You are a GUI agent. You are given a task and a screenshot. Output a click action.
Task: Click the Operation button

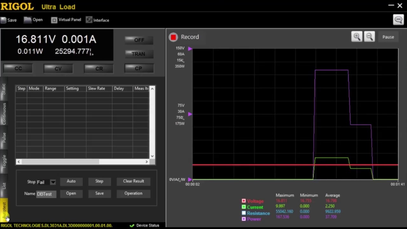click(133, 193)
